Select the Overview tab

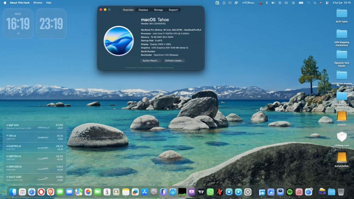coord(128,10)
